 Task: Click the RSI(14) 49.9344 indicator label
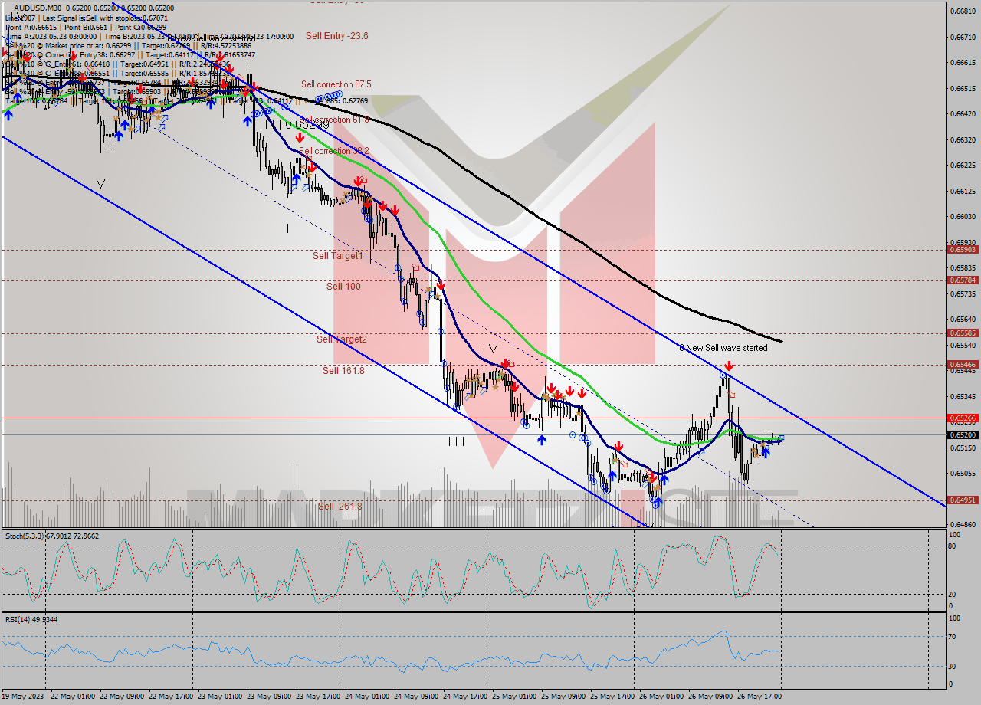coord(31,619)
